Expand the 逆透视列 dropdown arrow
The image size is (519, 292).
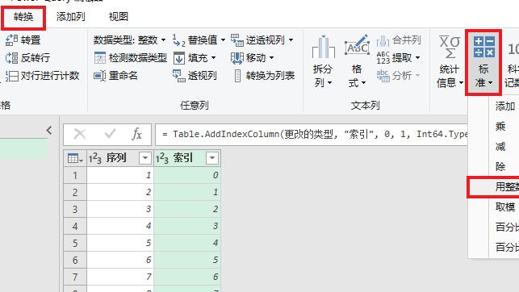291,40
